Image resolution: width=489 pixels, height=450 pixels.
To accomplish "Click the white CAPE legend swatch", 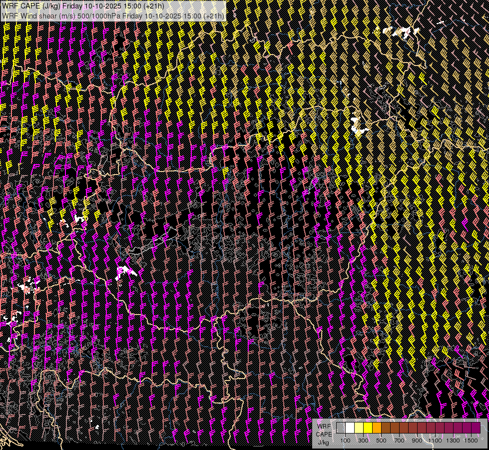I will (x=350, y=427).
